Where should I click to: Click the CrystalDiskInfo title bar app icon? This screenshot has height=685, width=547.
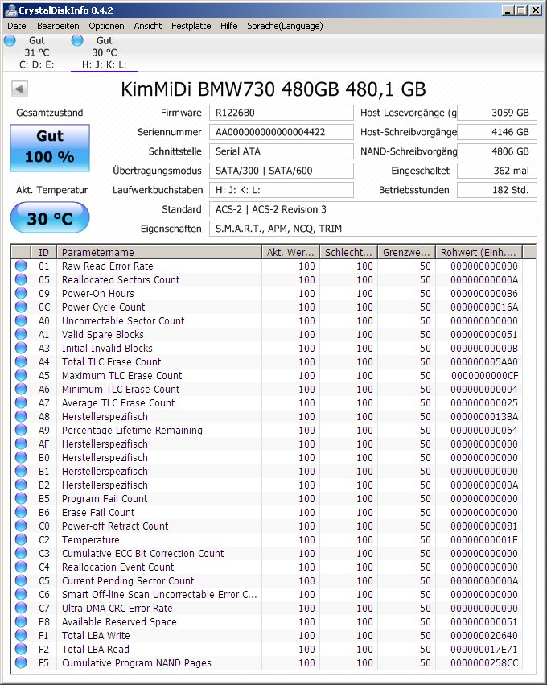[11, 10]
